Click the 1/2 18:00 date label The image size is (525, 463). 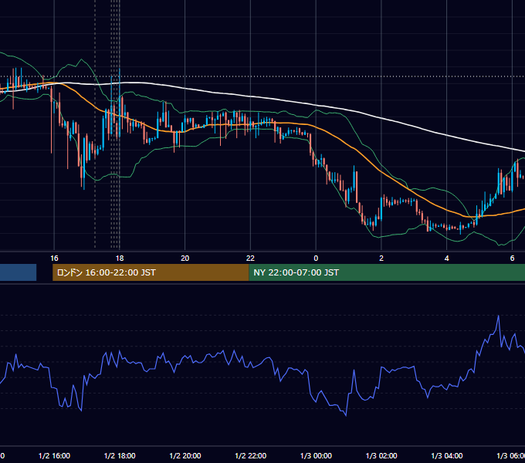click(x=120, y=455)
